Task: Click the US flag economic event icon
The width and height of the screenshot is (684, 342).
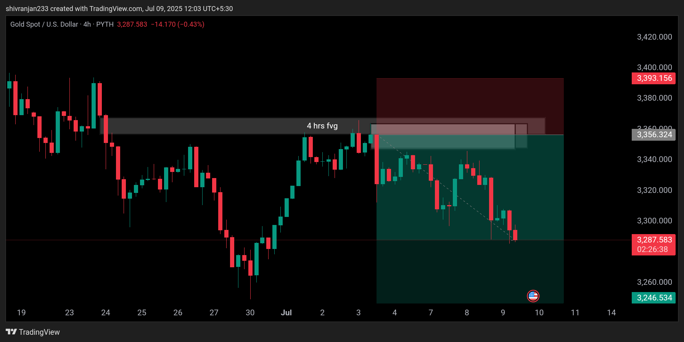Action: 533,296
